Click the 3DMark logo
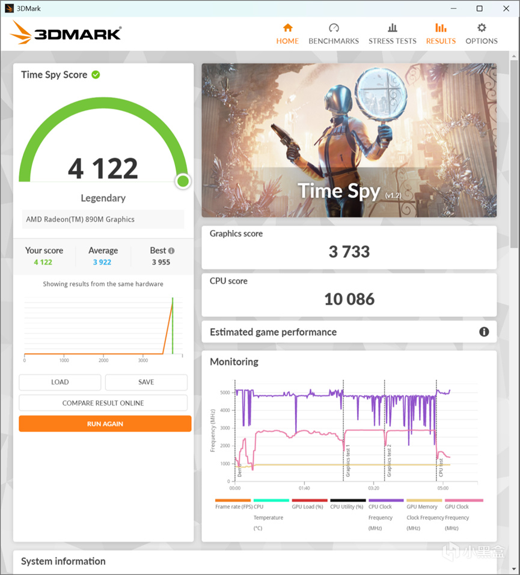This screenshot has width=520, height=575. (x=66, y=33)
